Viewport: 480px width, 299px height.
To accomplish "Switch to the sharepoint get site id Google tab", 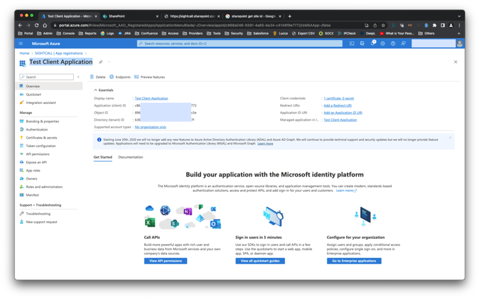I will point(253,16).
